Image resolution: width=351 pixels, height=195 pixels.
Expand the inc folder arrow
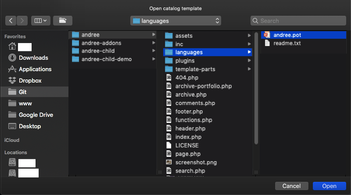[x=249, y=44]
